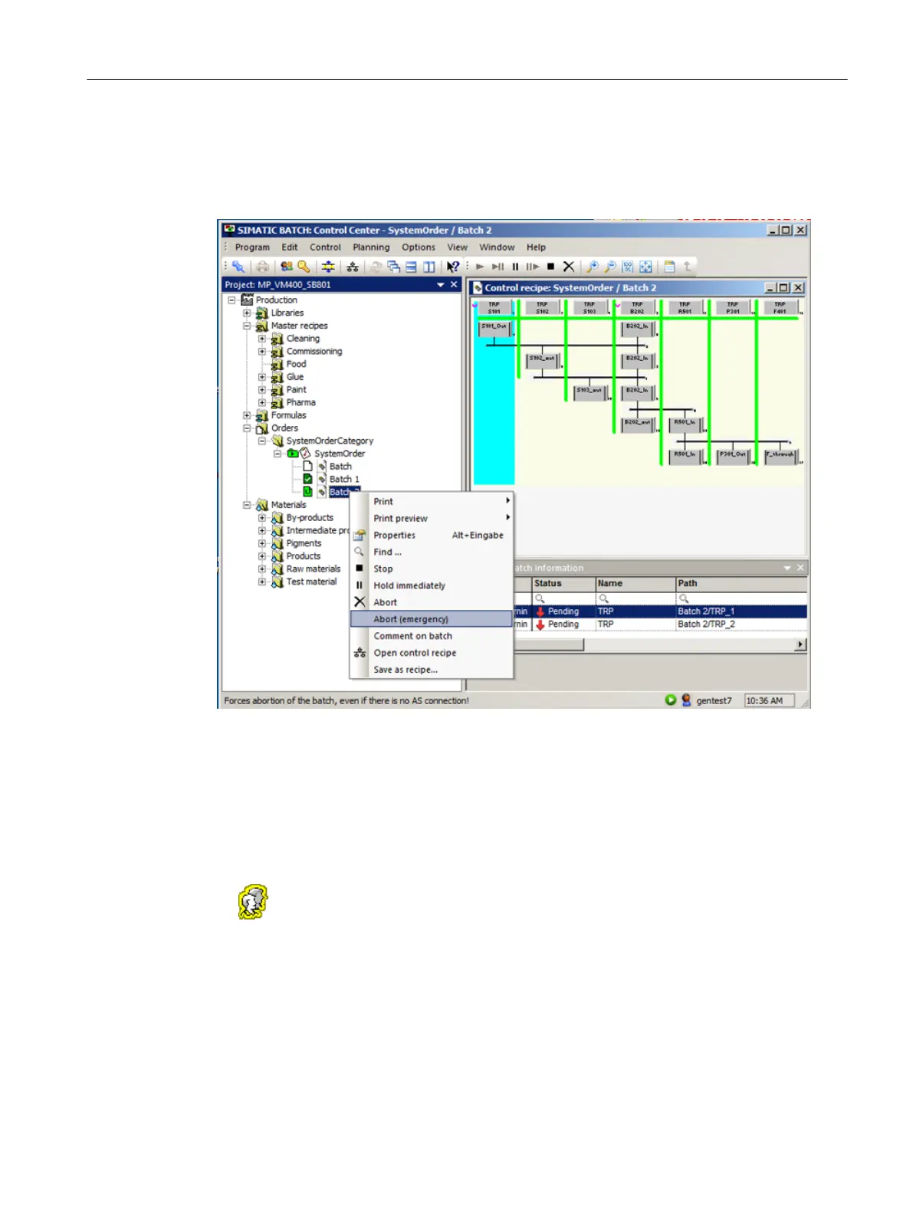
Task: Select the Raw materials folder
Action: [x=313, y=569]
